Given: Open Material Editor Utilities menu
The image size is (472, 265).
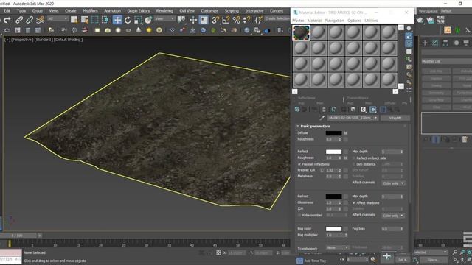Looking at the screenshot, I should point(371,21).
